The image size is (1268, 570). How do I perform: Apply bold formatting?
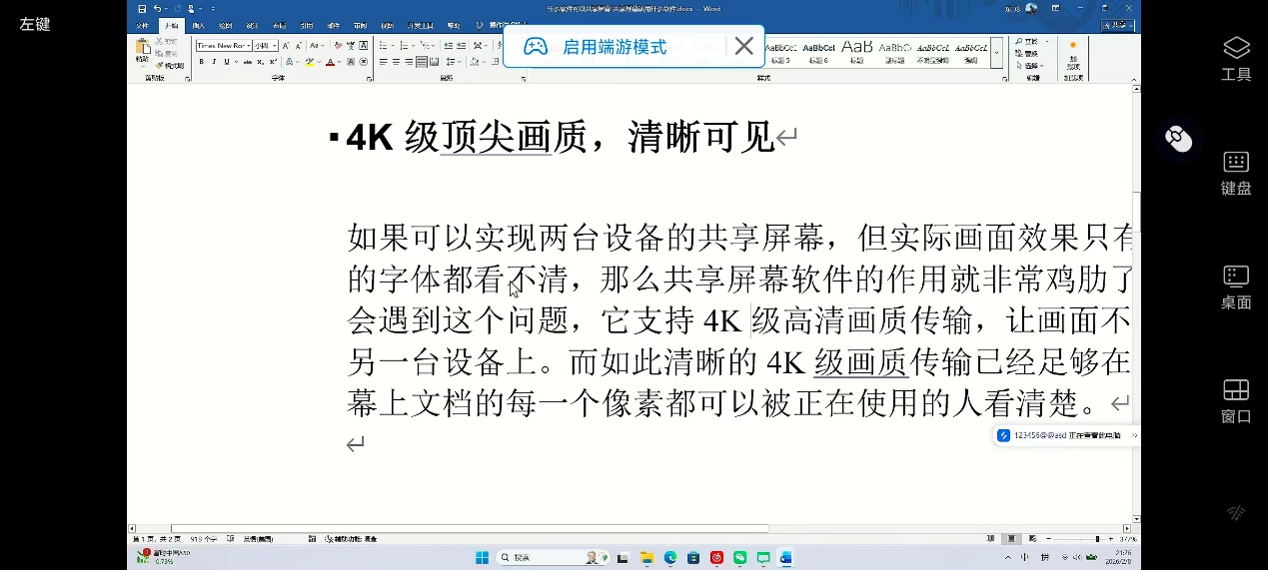point(202,62)
